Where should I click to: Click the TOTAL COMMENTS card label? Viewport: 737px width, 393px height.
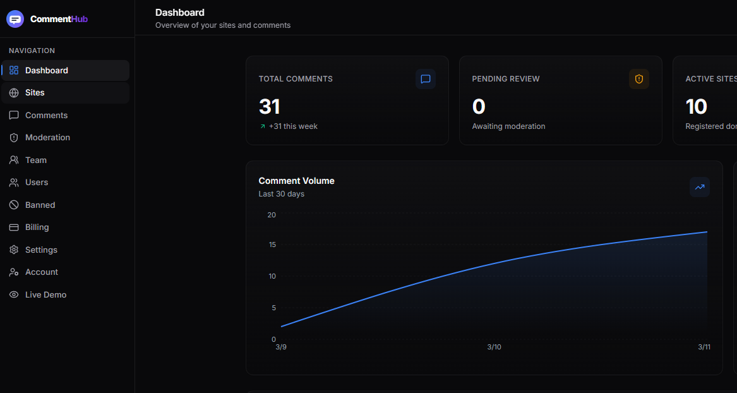[296, 79]
